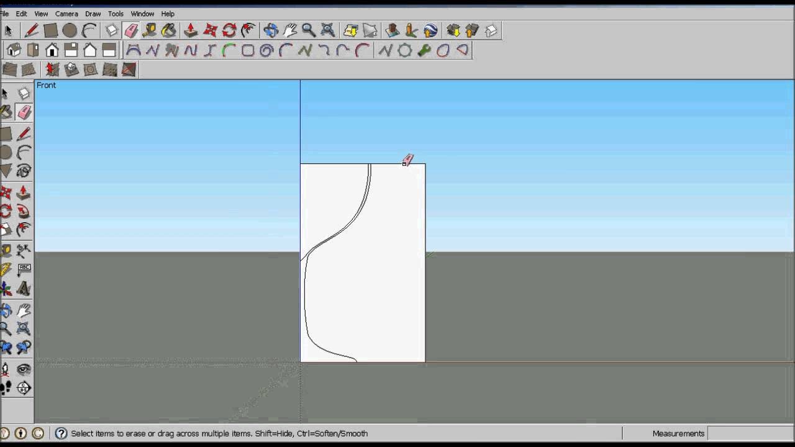Screen dimensions: 795x447
Task: Open the Camera menu
Action: [x=66, y=14]
